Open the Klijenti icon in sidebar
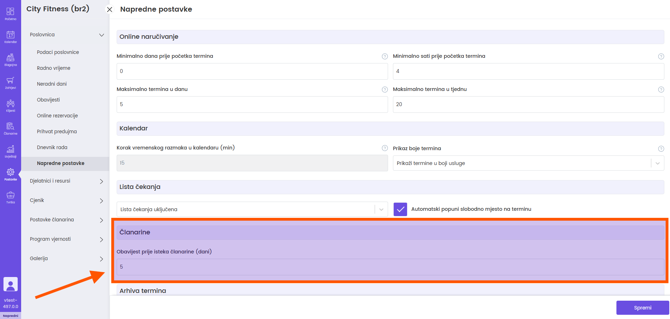Screen dimensions: 670x319 coord(11,105)
